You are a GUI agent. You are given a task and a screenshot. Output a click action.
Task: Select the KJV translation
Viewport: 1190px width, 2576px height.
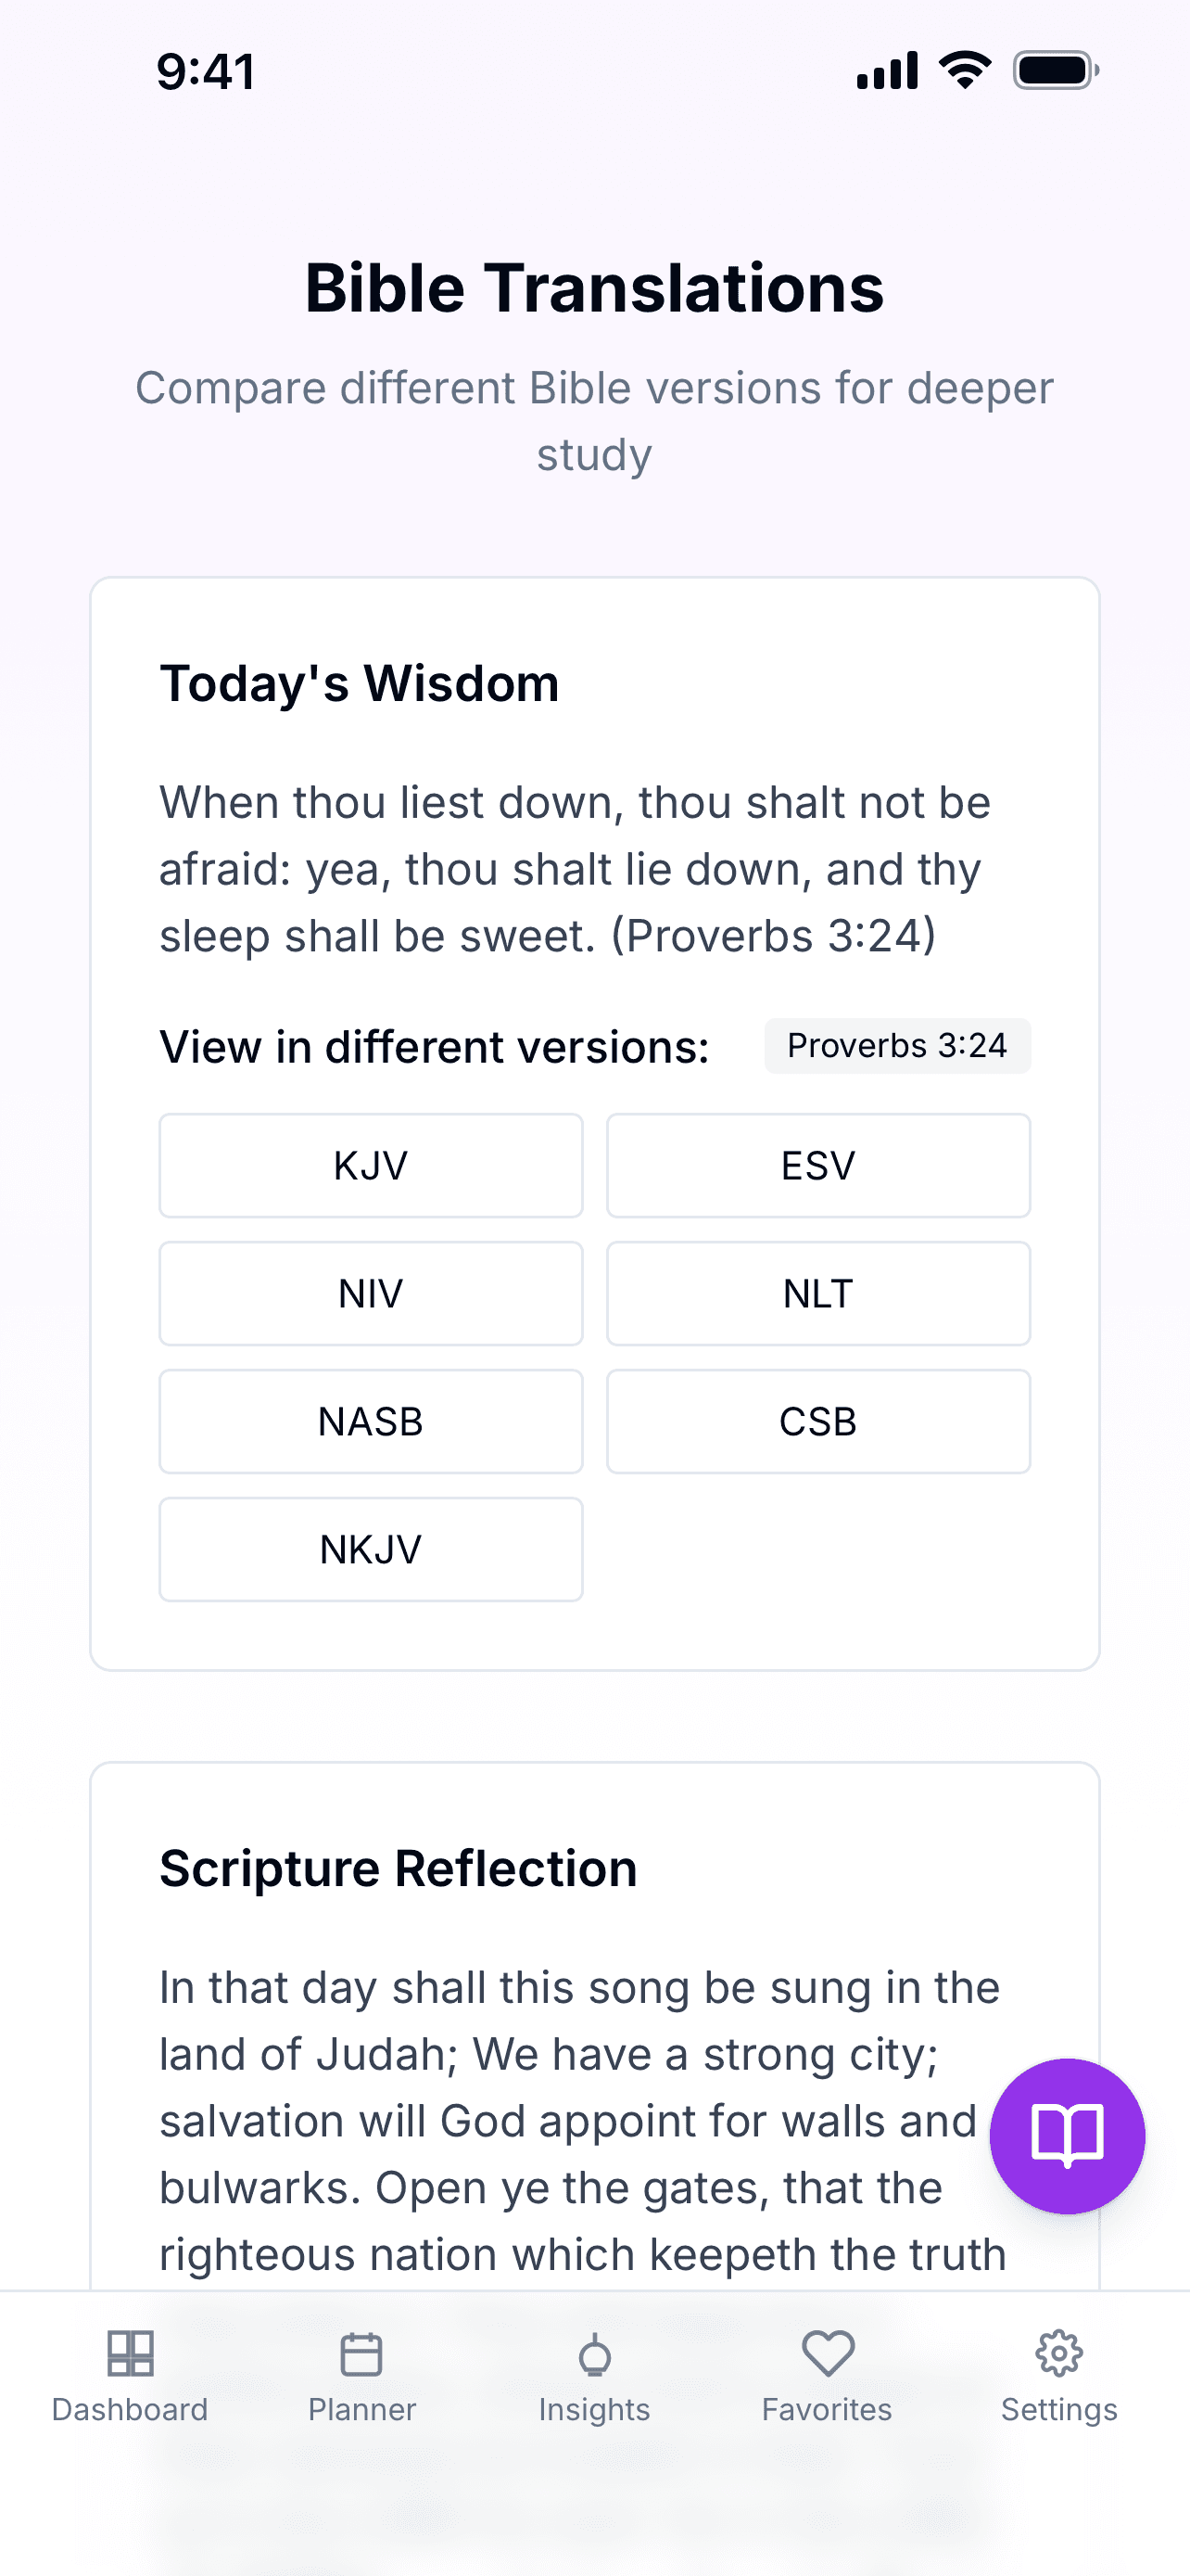tap(371, 1166)
